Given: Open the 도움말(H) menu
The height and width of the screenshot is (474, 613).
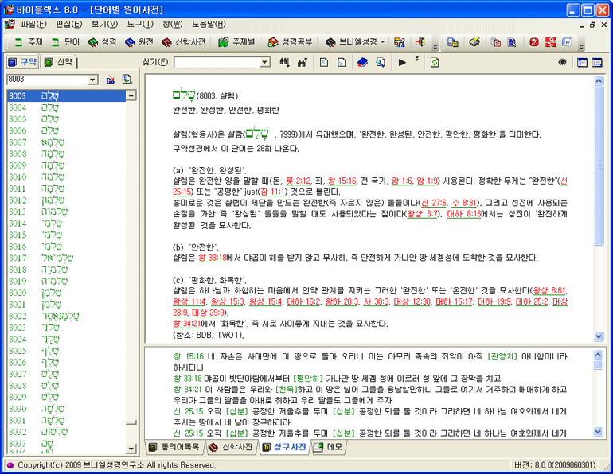Looking at the screenshot, I should 209,24.
